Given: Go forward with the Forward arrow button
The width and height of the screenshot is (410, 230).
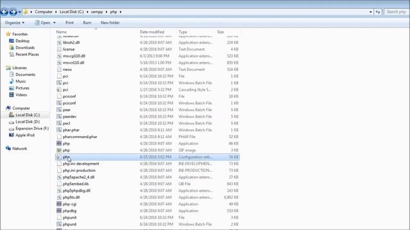Looking at the screenshot, I should tap(13, 11).
